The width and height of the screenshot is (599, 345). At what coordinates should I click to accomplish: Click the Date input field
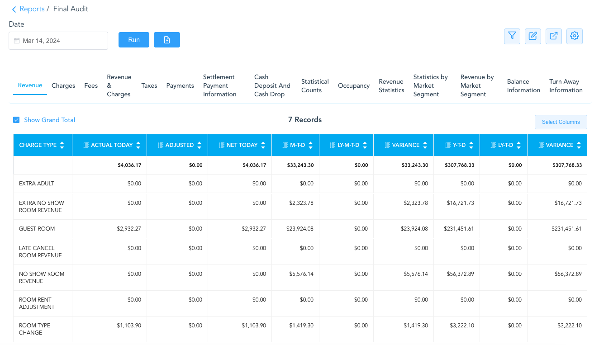tap(58, 41)
